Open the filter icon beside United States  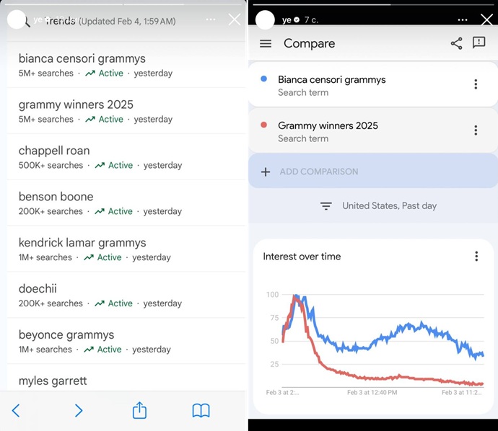(x=326, y=206)
